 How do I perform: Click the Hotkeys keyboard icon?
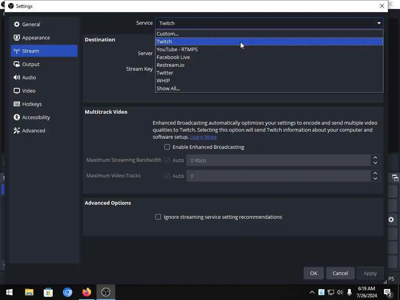coord(17,104)
